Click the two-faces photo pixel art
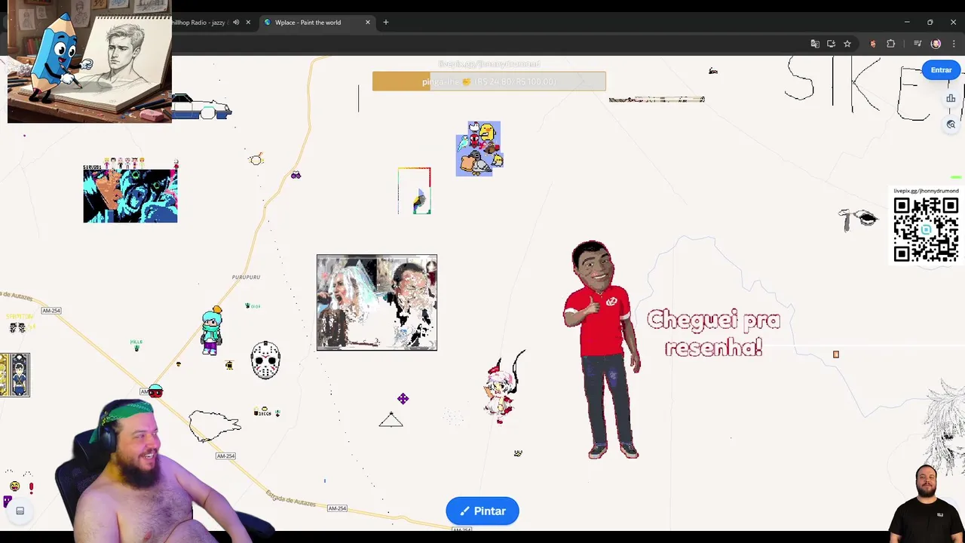 coord(377,302)
